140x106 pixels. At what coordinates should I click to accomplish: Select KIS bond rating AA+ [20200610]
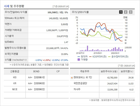pos(36,77)
